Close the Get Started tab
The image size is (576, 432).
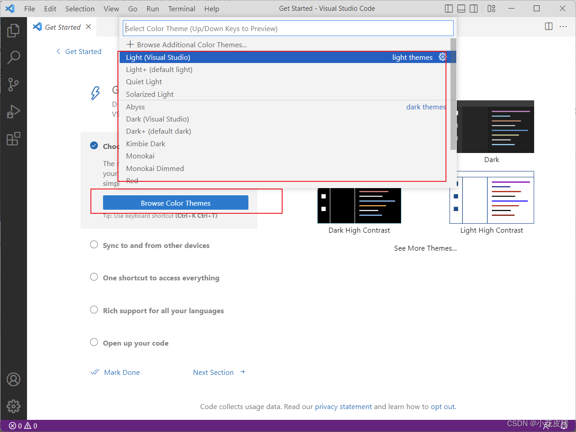click(89, 27)
